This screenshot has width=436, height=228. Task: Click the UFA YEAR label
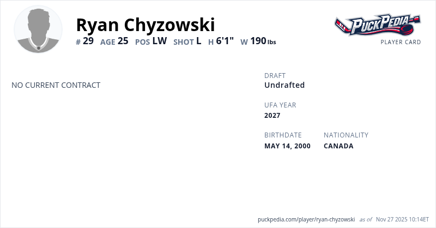point(280,105)
